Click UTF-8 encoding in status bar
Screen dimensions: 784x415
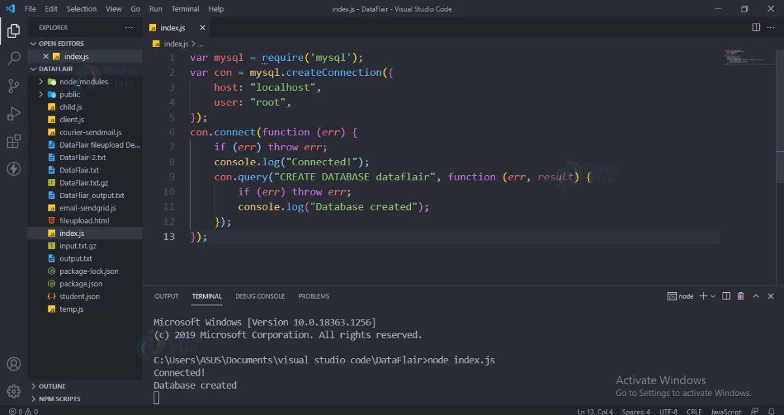click(668, 411)
